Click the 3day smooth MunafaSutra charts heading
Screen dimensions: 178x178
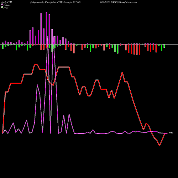(55, 2)
